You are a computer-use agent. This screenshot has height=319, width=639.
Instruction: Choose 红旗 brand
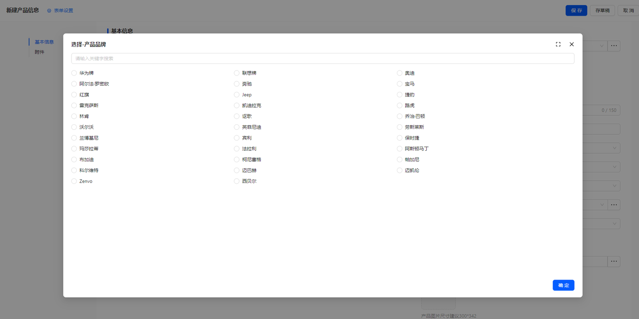click(74, 95)
